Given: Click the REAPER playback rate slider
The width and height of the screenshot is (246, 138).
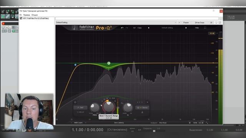Looking at the screenshot, I should click(x=154, y=131).
